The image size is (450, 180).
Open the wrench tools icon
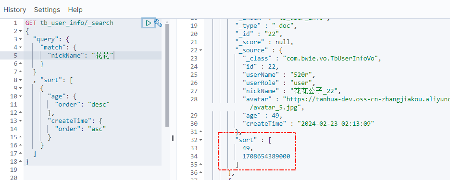158,23
